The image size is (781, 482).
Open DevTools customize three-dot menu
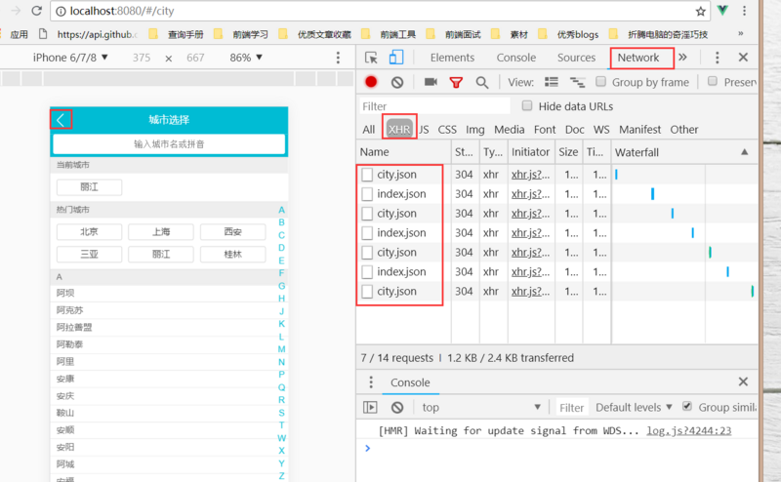(x=718, y=58)
